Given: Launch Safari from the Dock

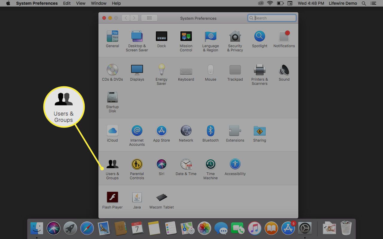Looking at the screenshot, I should point(87,228).
